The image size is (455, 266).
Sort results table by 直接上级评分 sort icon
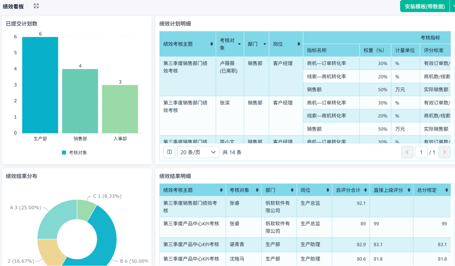tap(409, 190)
